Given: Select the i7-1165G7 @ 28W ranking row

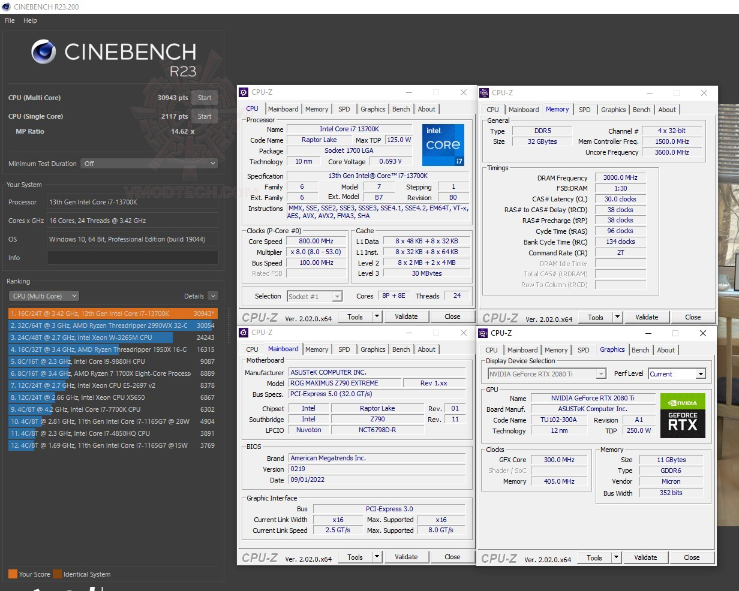Looking at the screenshot, I should [113, 421].
